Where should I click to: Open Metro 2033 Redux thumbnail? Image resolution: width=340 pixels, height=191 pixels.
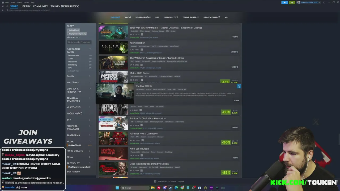point(113,77)
